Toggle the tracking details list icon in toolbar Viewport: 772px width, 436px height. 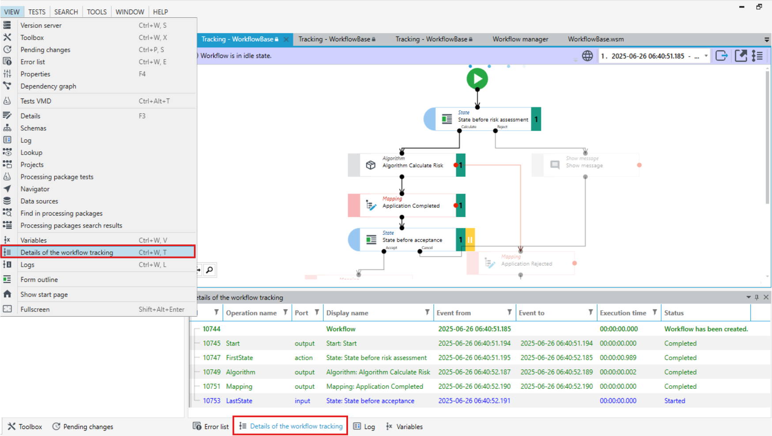pyautogui.click(x=757, y=56)
